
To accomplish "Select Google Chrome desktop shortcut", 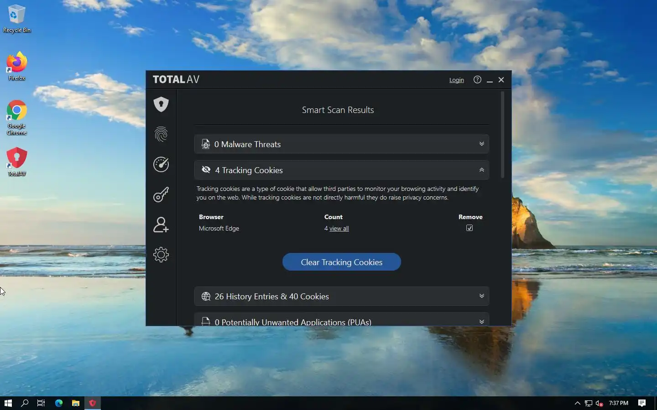I will click(x=17, y=118).
